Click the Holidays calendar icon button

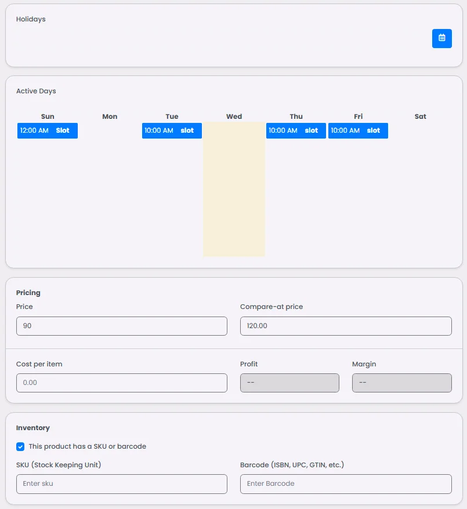441,38
